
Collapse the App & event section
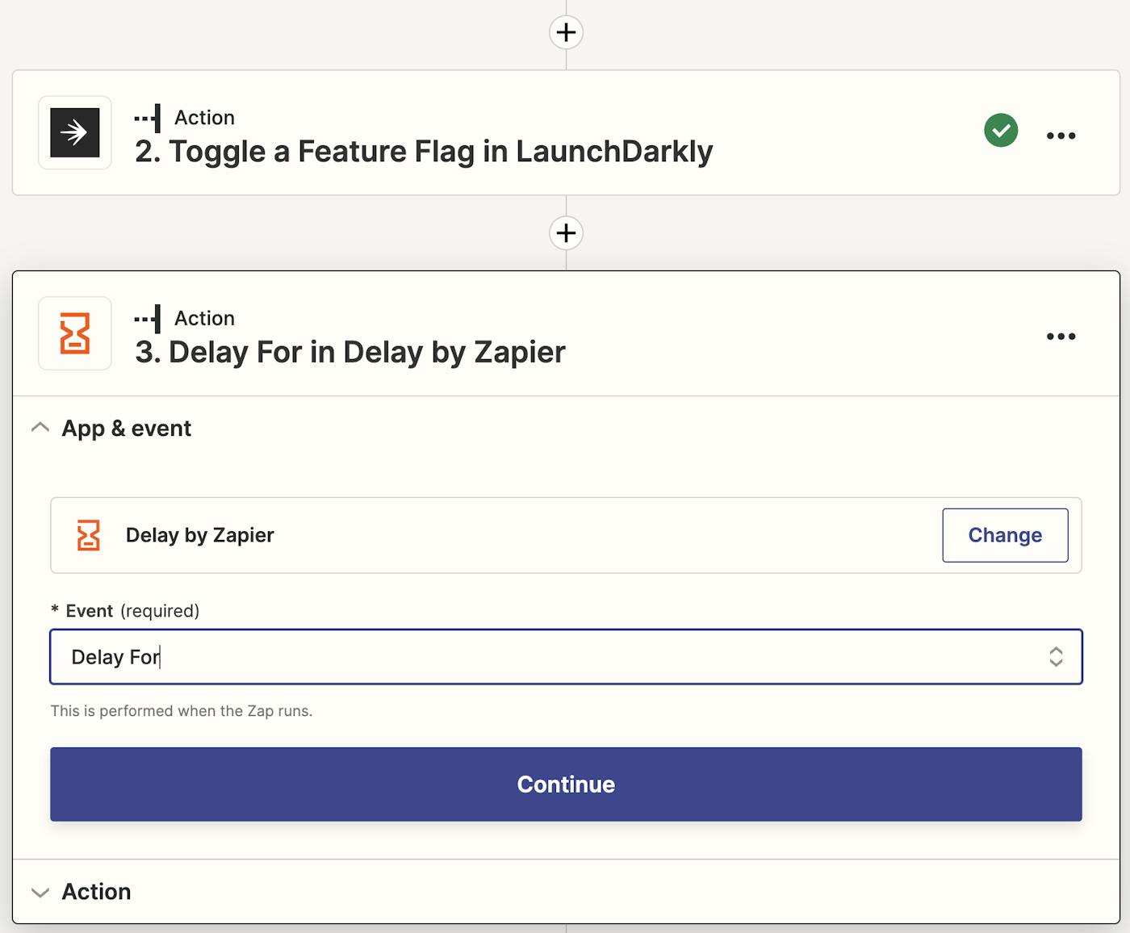coord(40,428)
